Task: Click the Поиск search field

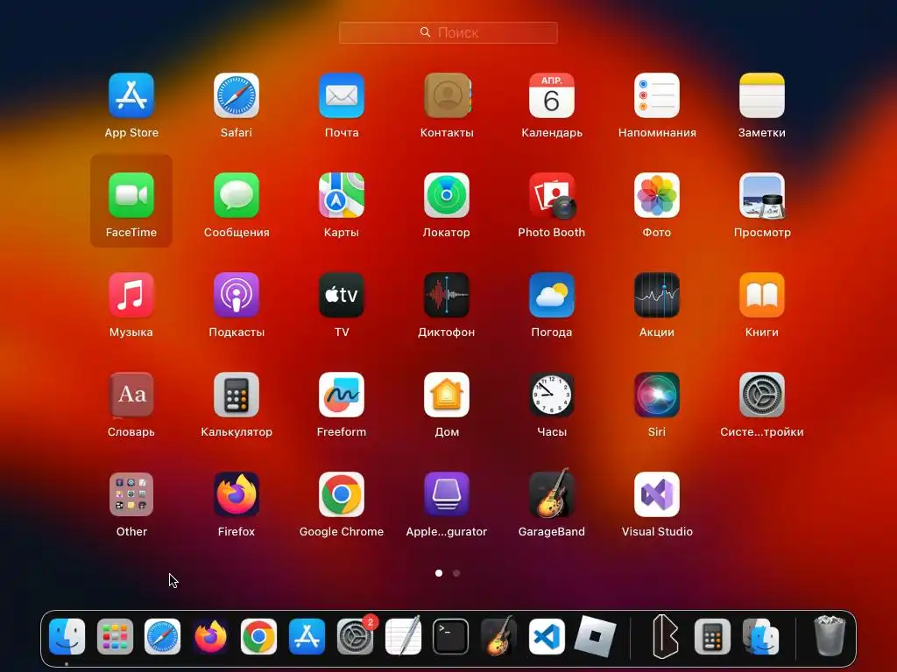Action: pyautogui.click(x=448, y=32)
